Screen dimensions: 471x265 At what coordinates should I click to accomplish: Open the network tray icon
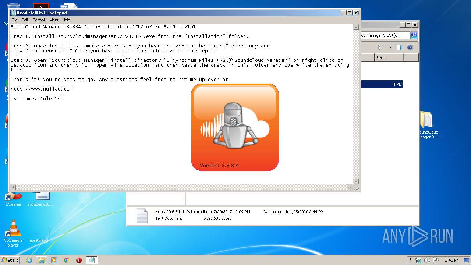click(418, 260)
